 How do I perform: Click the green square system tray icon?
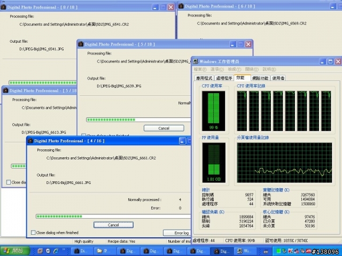point(278,251)
